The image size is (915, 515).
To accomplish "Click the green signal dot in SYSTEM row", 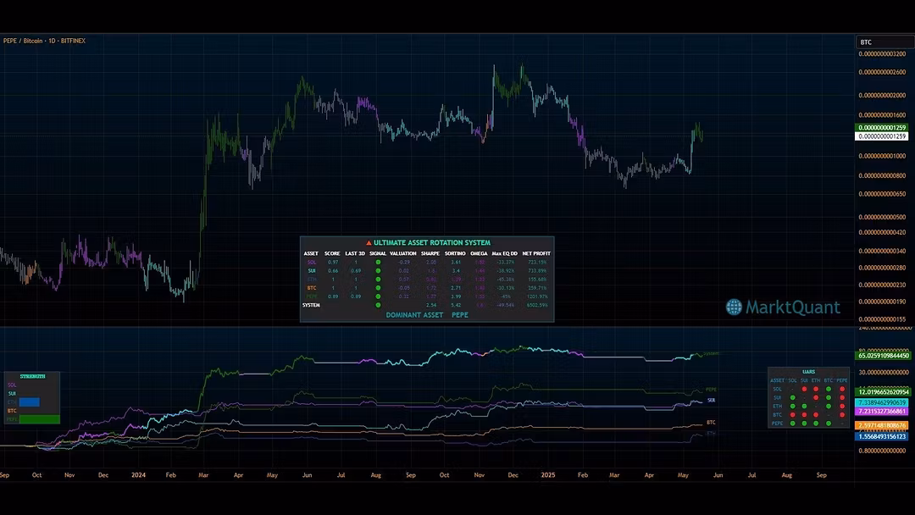I will 378,305.
